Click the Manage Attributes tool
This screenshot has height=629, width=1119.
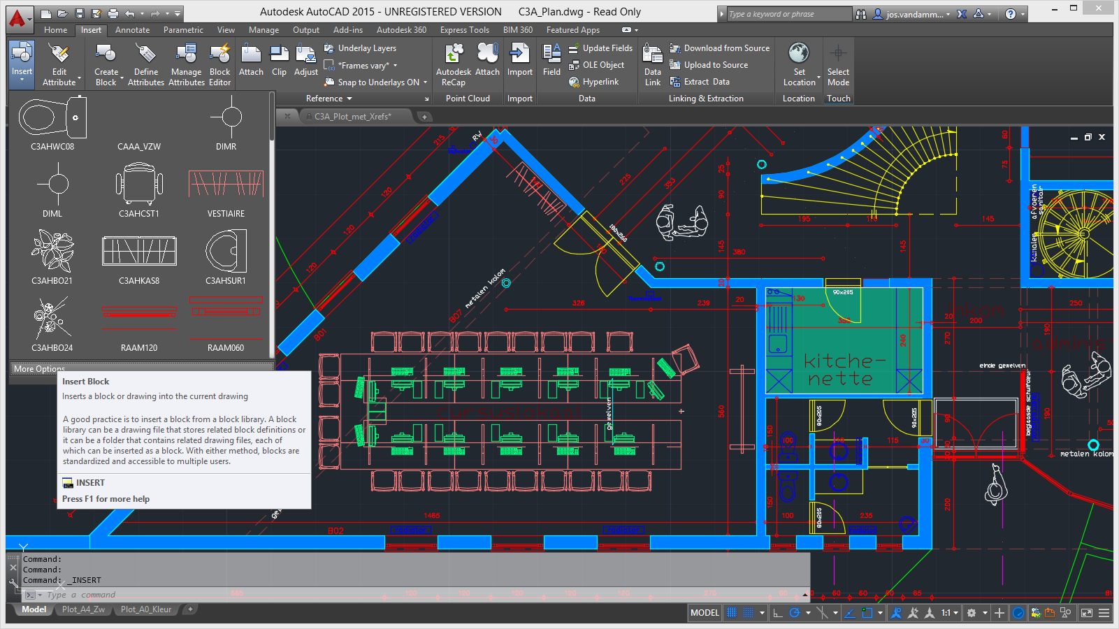(187, 64)
